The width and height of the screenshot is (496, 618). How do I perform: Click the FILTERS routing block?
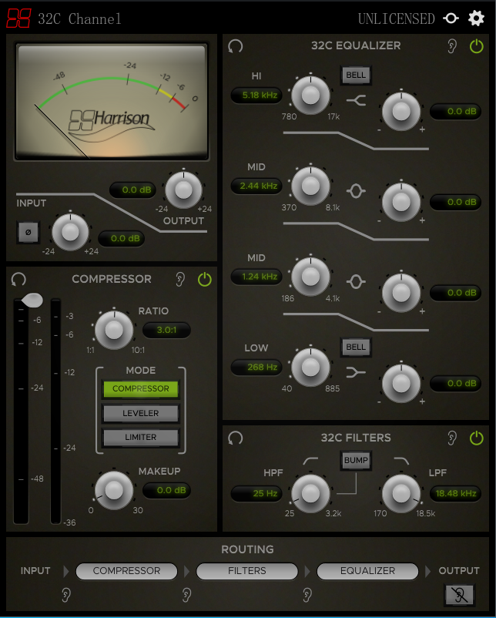[x=247, y=571]
